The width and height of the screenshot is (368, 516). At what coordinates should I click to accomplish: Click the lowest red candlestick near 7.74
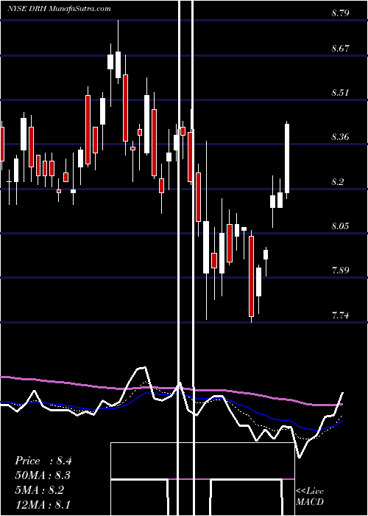tap(252, 276)
